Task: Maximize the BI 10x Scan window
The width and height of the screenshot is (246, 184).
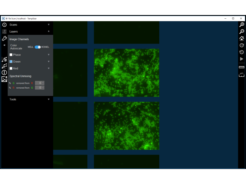Action: (233, 18)
